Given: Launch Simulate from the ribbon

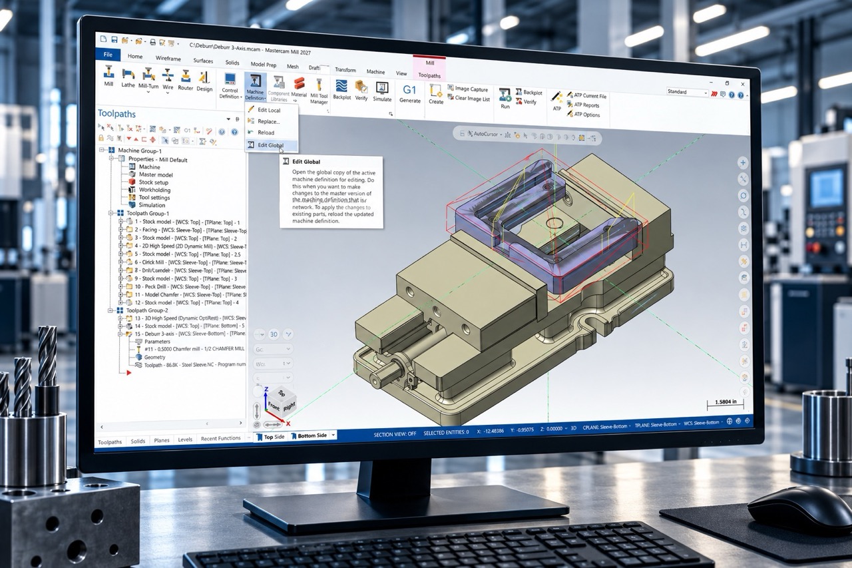Looking at the screenshot, I should [382, 91].
